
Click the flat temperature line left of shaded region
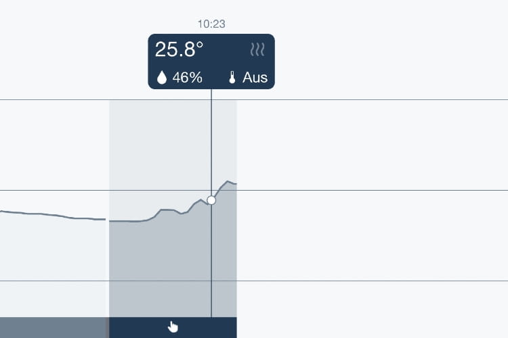[53, 215]
